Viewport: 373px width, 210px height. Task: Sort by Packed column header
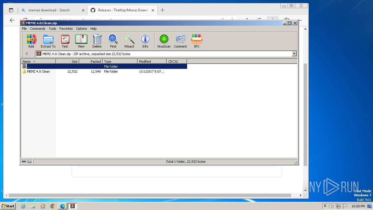(91, 62)
